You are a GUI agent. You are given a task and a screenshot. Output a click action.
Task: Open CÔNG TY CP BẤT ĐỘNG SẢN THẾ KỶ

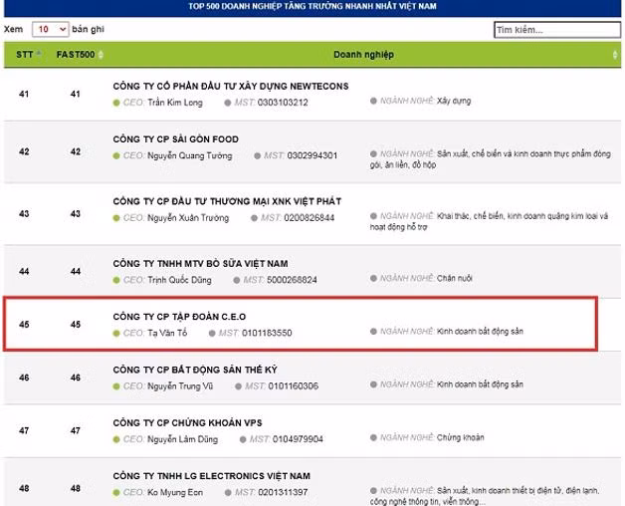coord(195,370)
